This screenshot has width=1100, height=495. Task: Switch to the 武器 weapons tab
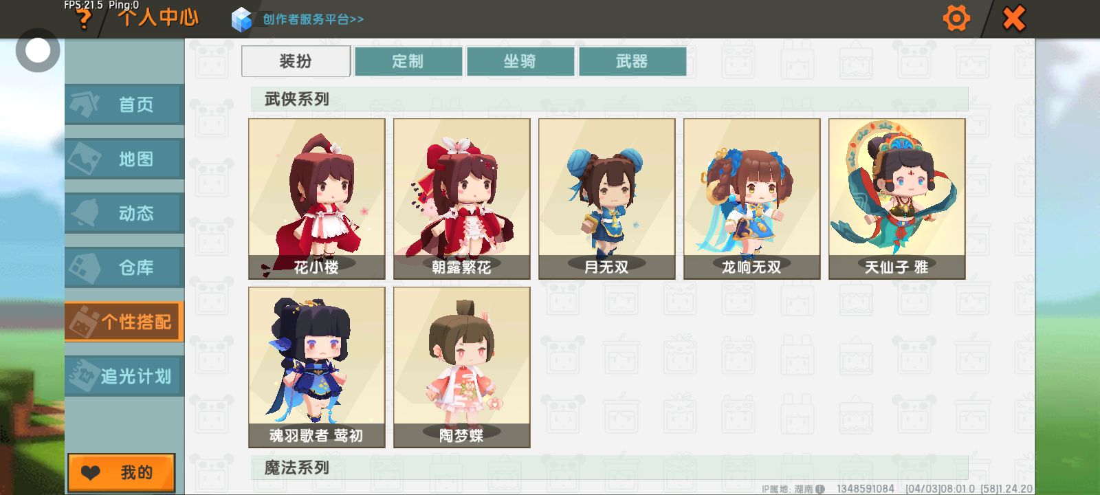[632, 61]
